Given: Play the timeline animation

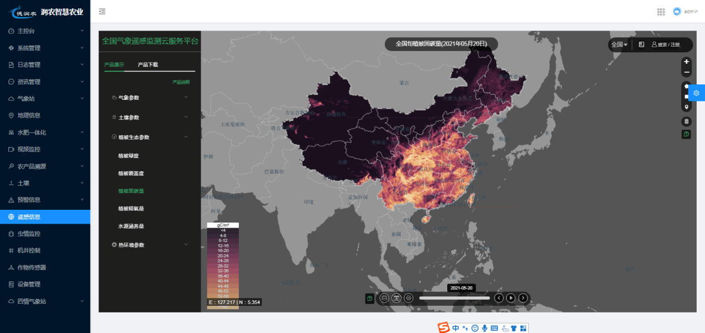Looking at the screenshot, I should pyautogui.click(x=511, y=298).
